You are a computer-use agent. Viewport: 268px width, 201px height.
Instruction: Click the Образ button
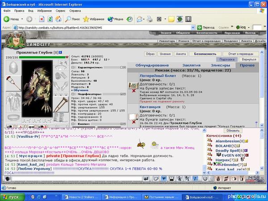pos(150,54)
